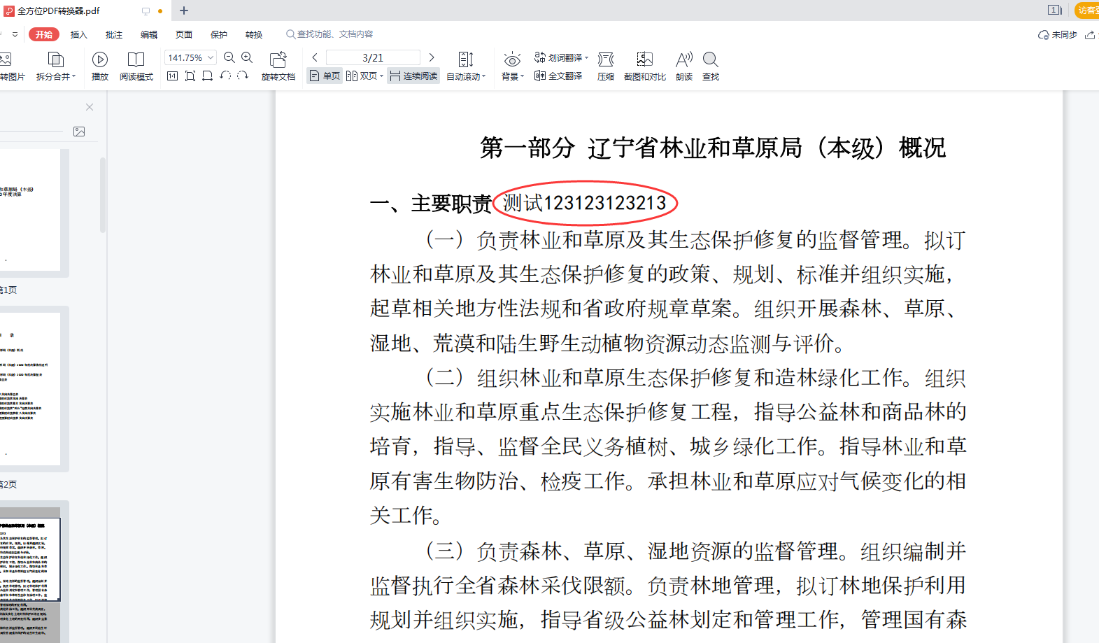
Task: Rotate page counterclockwise
Action: pyautogui.click(x=225, y=76)
